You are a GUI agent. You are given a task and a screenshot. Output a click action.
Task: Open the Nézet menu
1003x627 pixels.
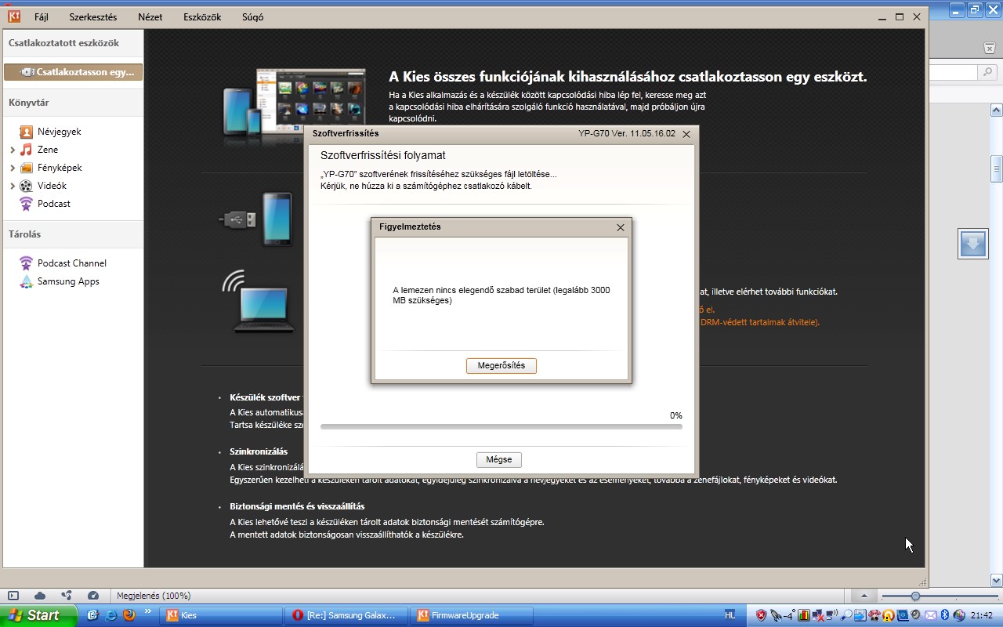click(150, 16)
